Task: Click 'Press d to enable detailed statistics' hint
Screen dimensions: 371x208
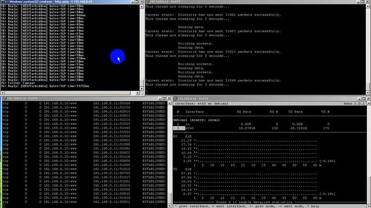Action: (x=254, y=202)
